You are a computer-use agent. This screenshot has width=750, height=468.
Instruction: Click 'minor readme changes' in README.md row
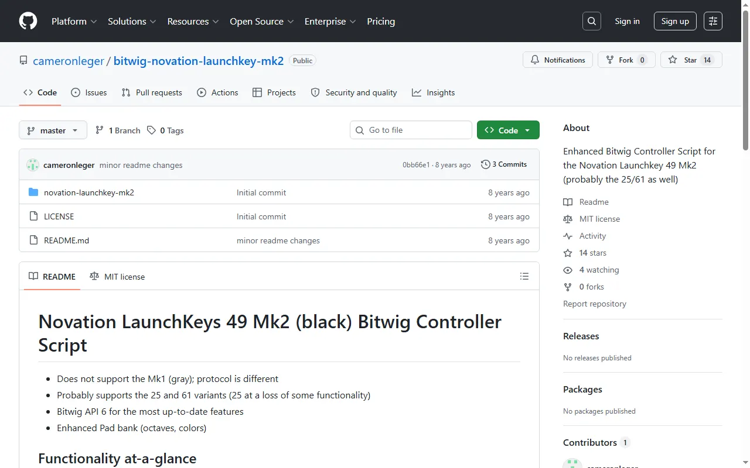pos(278,240)
